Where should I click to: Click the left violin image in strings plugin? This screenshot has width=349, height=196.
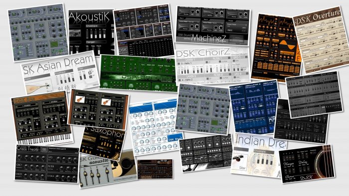[x=80, y=99]
